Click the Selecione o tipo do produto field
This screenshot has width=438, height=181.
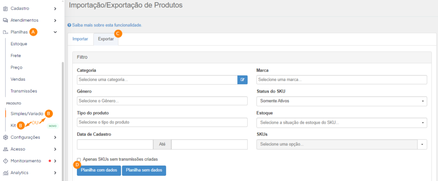point(162,123)
